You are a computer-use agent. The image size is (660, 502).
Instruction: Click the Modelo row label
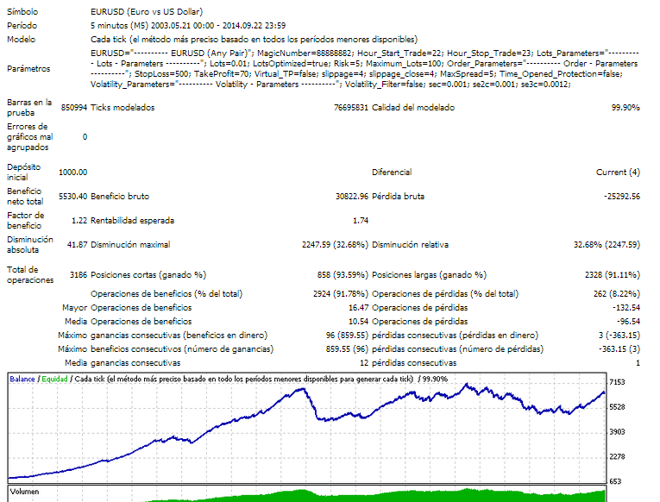(x=22, y=40)
